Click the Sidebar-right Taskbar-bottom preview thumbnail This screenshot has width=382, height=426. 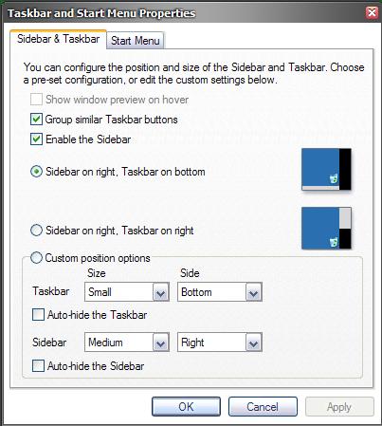[326, 169]
